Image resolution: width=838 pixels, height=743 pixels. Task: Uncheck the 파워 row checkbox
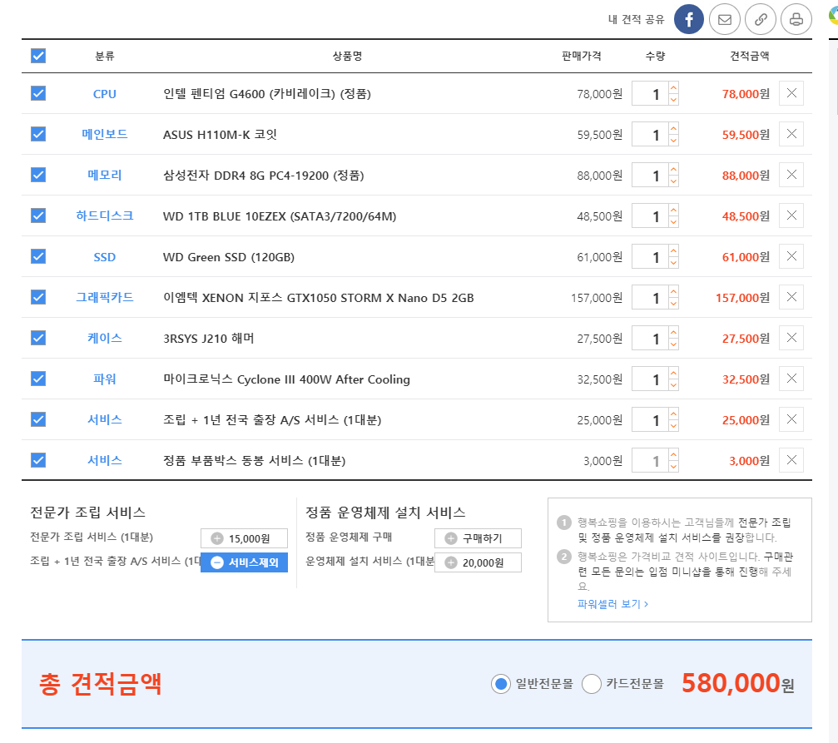coord(38,379)
